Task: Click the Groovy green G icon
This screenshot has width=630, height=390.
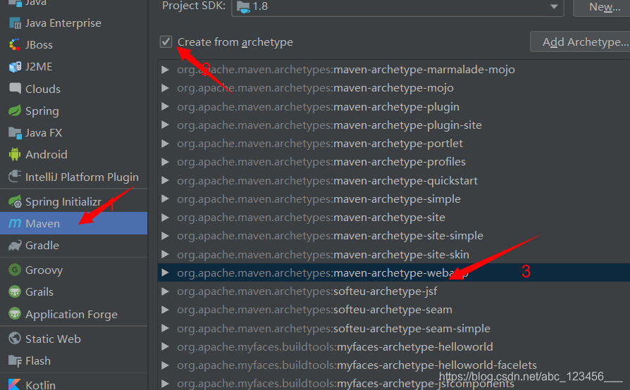Action: pos(15,270)
